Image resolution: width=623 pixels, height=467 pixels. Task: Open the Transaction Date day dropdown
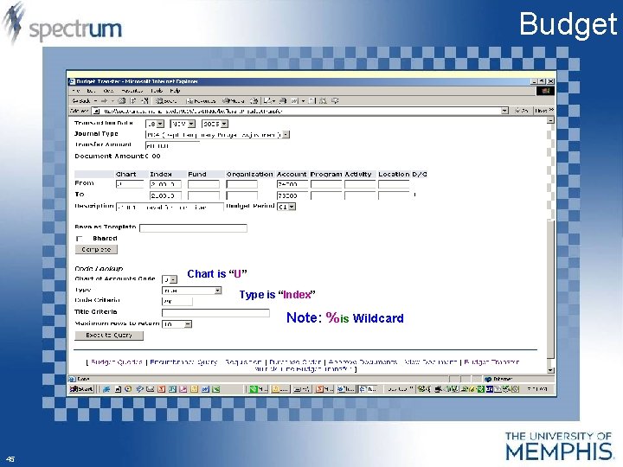pyautogui.click(x=160, y=124)
